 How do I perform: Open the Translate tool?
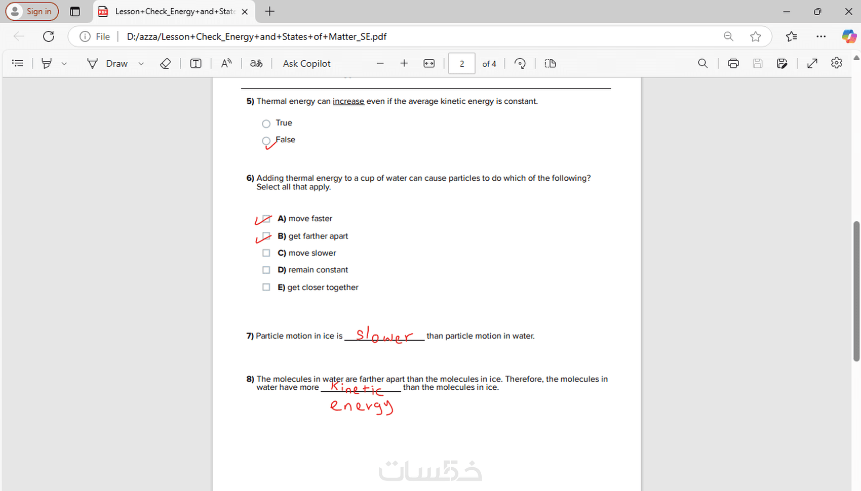(x=256, y=63)
